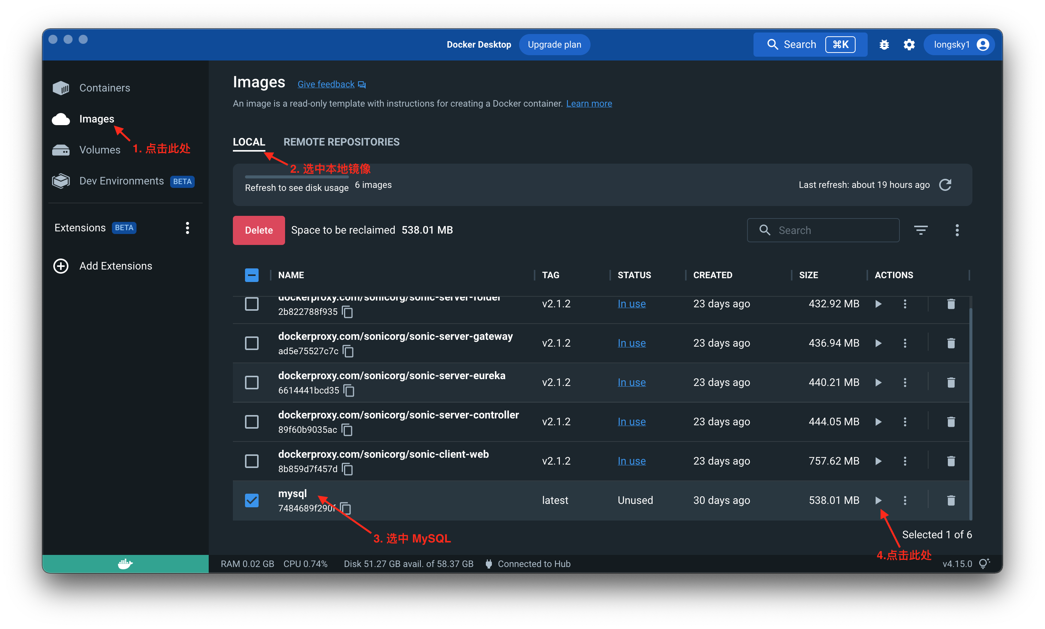Open the settings gear icon
1045x629 pixels.
[x=909, y=45]
